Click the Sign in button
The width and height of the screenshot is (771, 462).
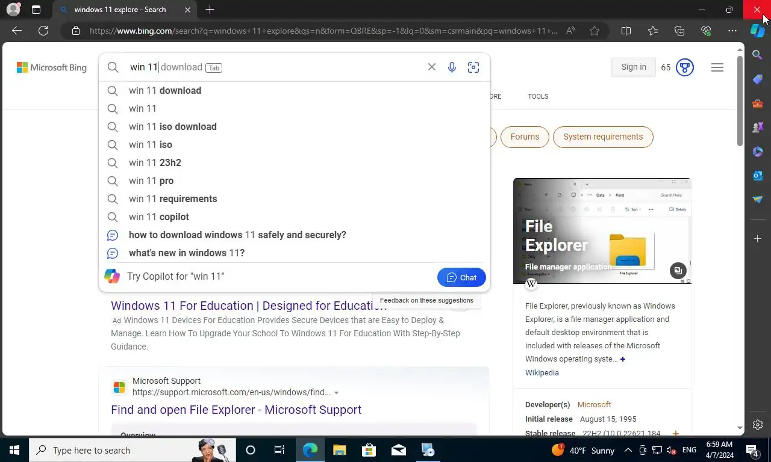point(633,67)
